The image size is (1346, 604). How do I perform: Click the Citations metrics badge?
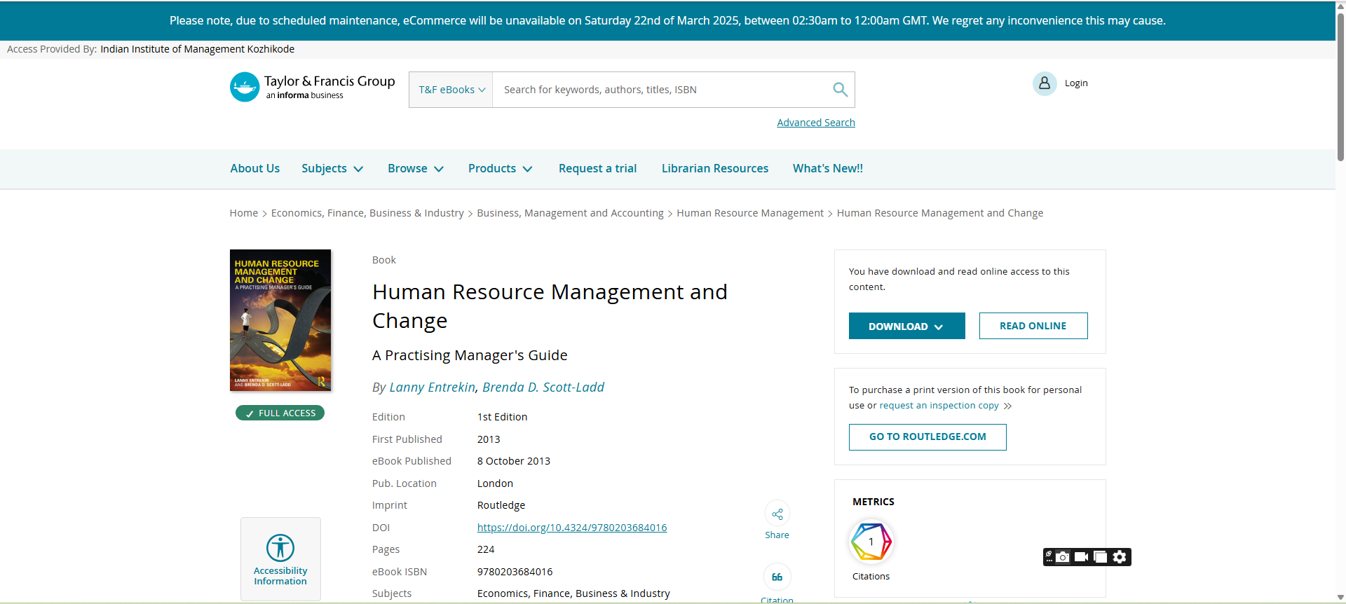pos(871,542)
